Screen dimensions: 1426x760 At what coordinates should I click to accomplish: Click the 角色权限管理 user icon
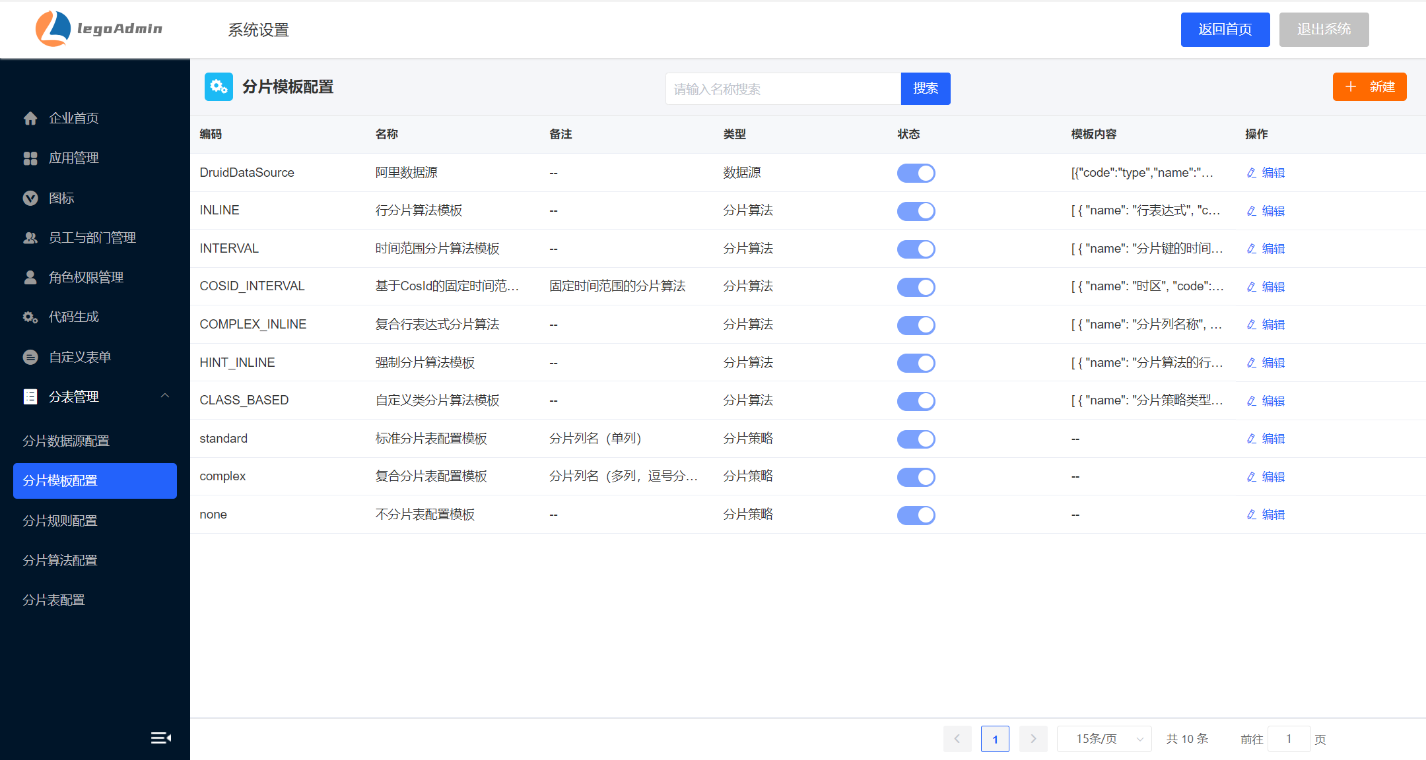[30, 277]
